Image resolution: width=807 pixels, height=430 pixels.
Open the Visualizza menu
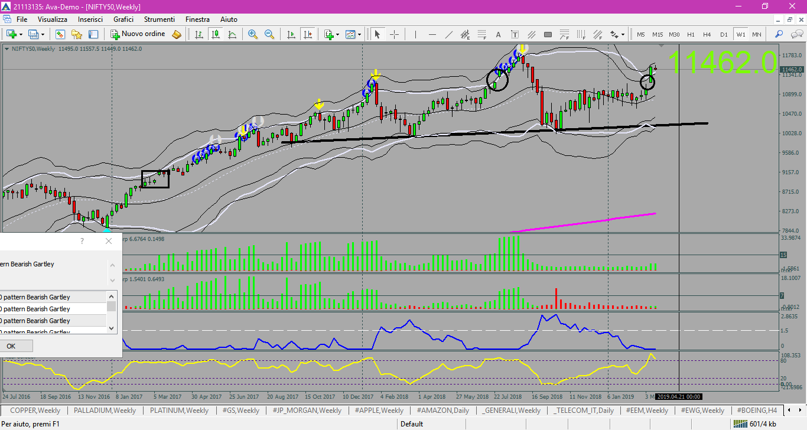[53, 19]
